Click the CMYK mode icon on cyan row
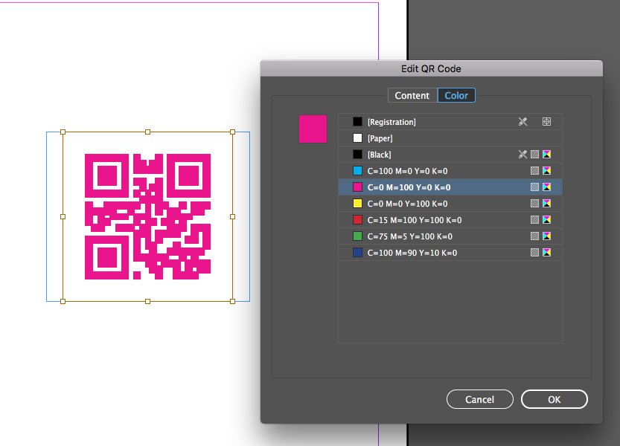 (x=547, y=171)
